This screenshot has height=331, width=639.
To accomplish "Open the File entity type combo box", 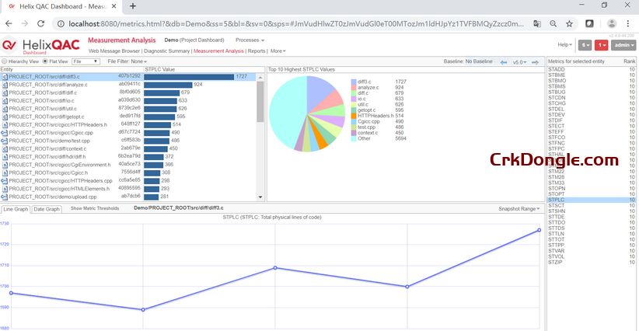I will [86, 61].
